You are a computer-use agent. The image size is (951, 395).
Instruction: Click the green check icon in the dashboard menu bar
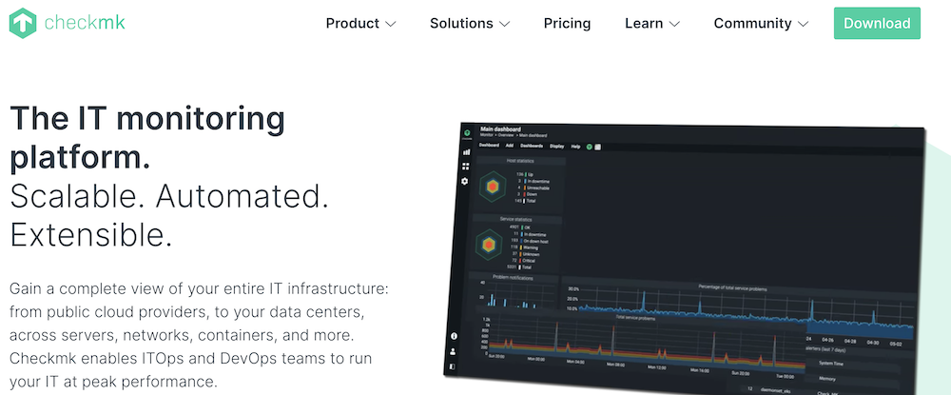(589, 147)
